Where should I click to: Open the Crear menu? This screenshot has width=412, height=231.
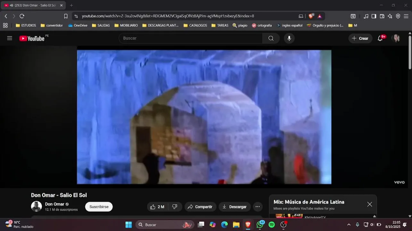360,38
